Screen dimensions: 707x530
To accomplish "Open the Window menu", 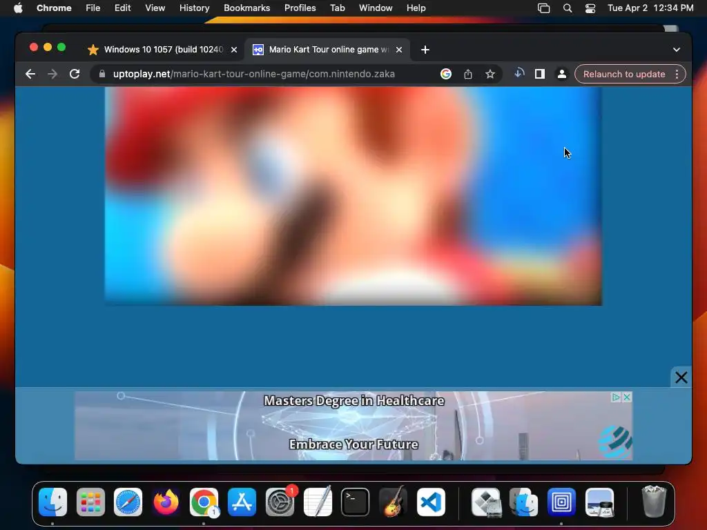I will click(x=376, y=8).
